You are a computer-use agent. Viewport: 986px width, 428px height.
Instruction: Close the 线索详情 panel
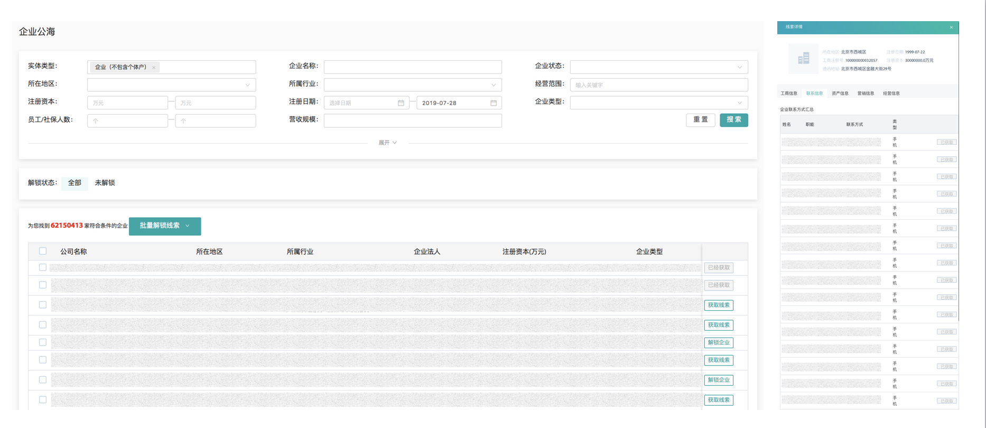click(x=951, y=27)
